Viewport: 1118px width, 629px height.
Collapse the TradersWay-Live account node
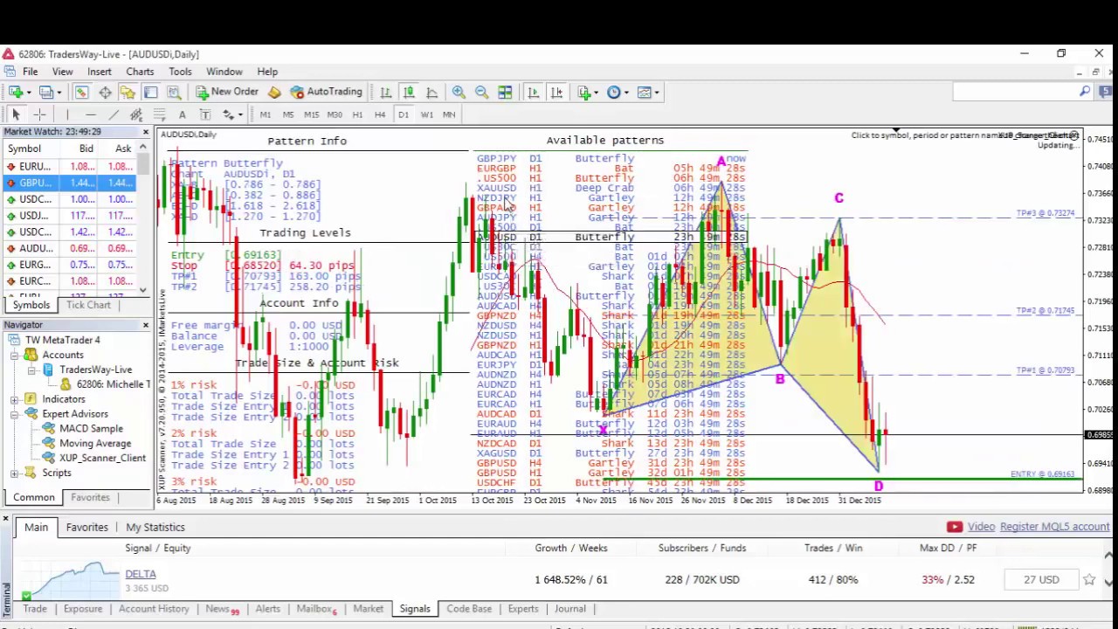(32, 370)
